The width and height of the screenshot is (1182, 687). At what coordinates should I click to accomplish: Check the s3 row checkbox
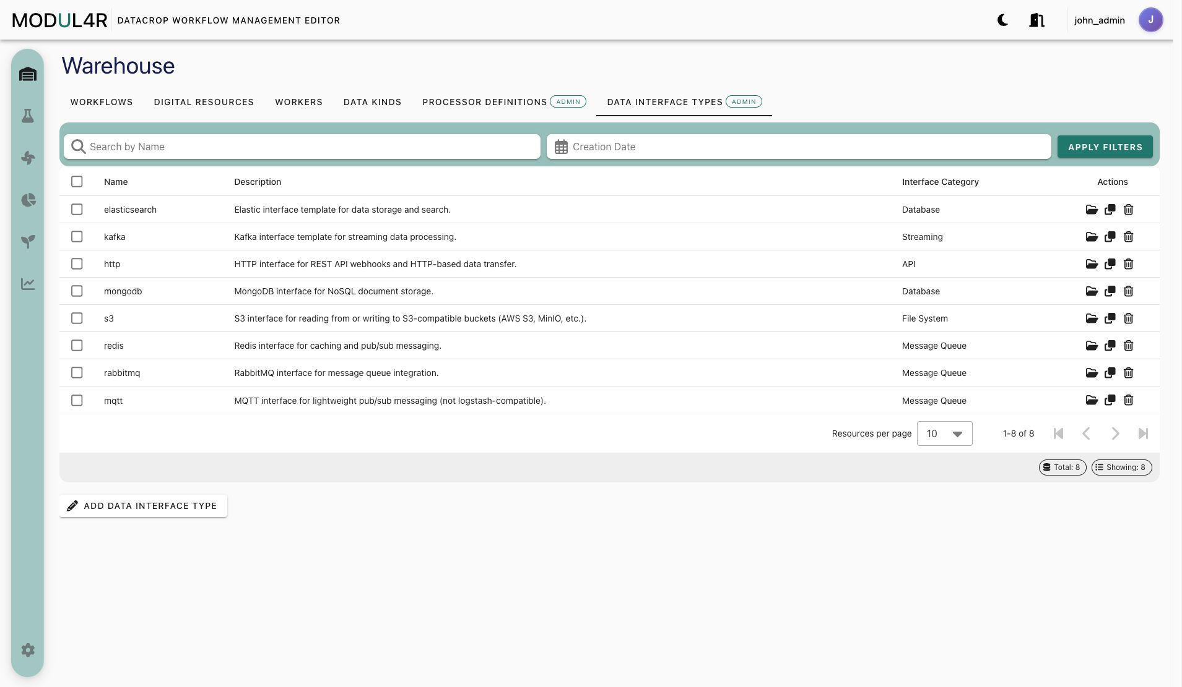[77, 318]
